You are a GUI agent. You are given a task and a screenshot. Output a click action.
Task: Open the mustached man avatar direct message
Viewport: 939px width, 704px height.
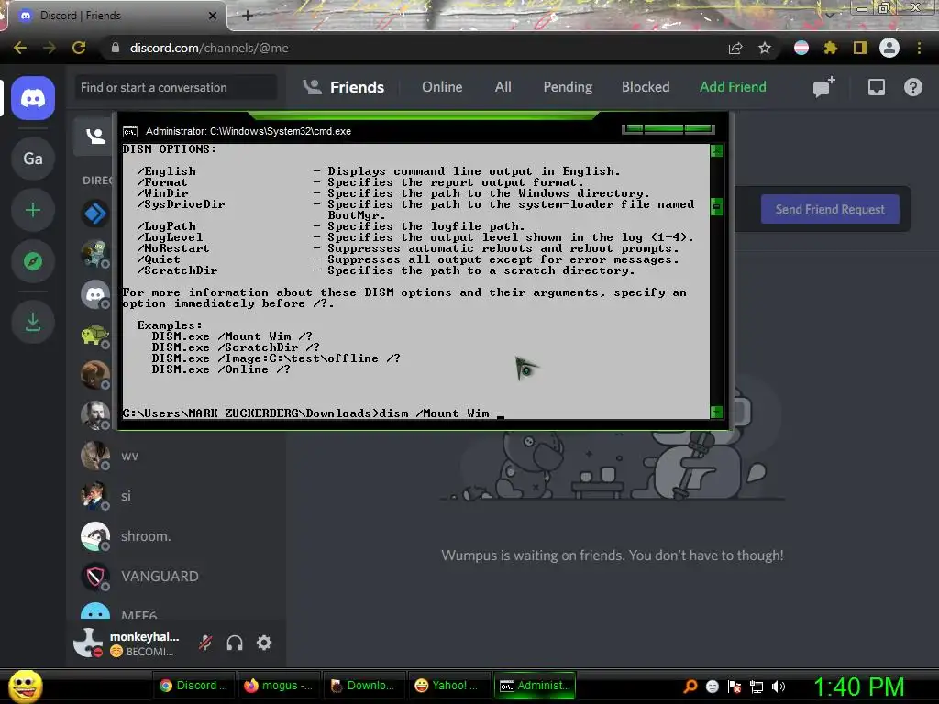[95, 415]
